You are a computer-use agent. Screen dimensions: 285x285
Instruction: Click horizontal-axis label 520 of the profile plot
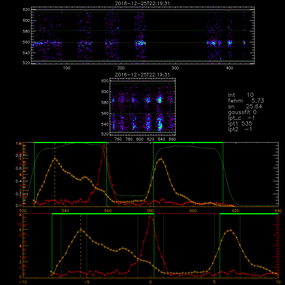pyautogui.click(x=23, y=211)
